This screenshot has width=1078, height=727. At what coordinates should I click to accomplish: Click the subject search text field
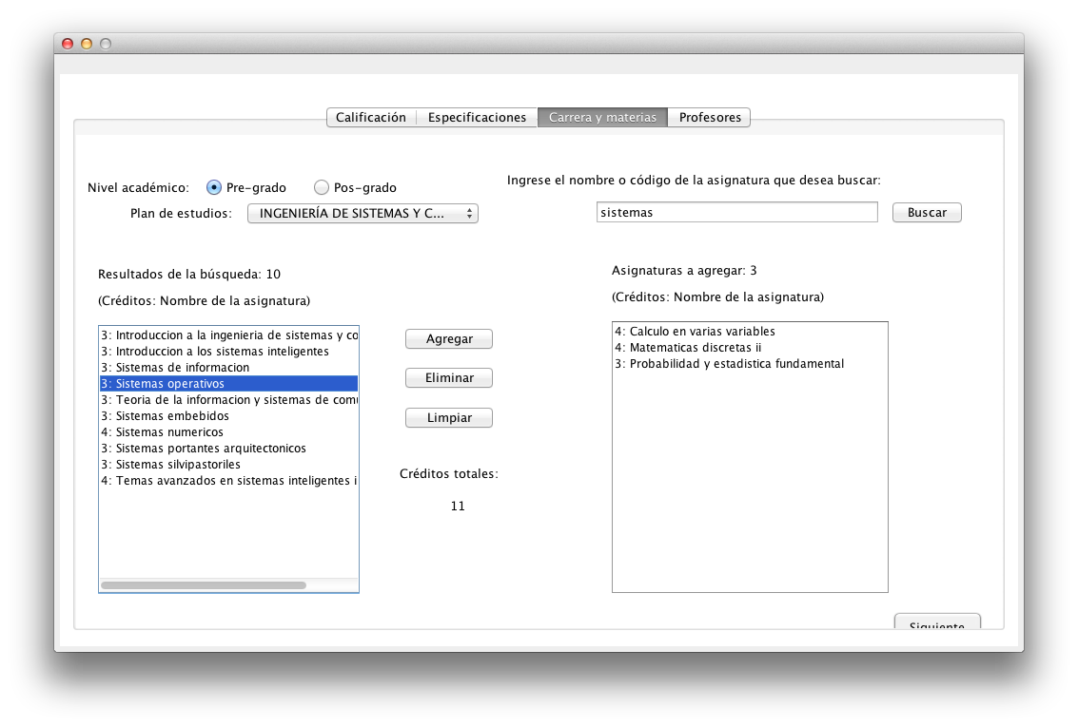tap(737, 212)
